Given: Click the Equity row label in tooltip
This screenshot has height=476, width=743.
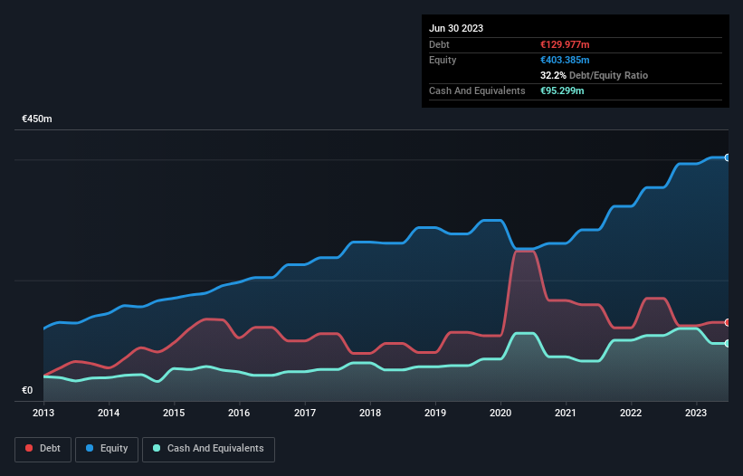Looking at the screenshot, I should click(x=443, y=60).
